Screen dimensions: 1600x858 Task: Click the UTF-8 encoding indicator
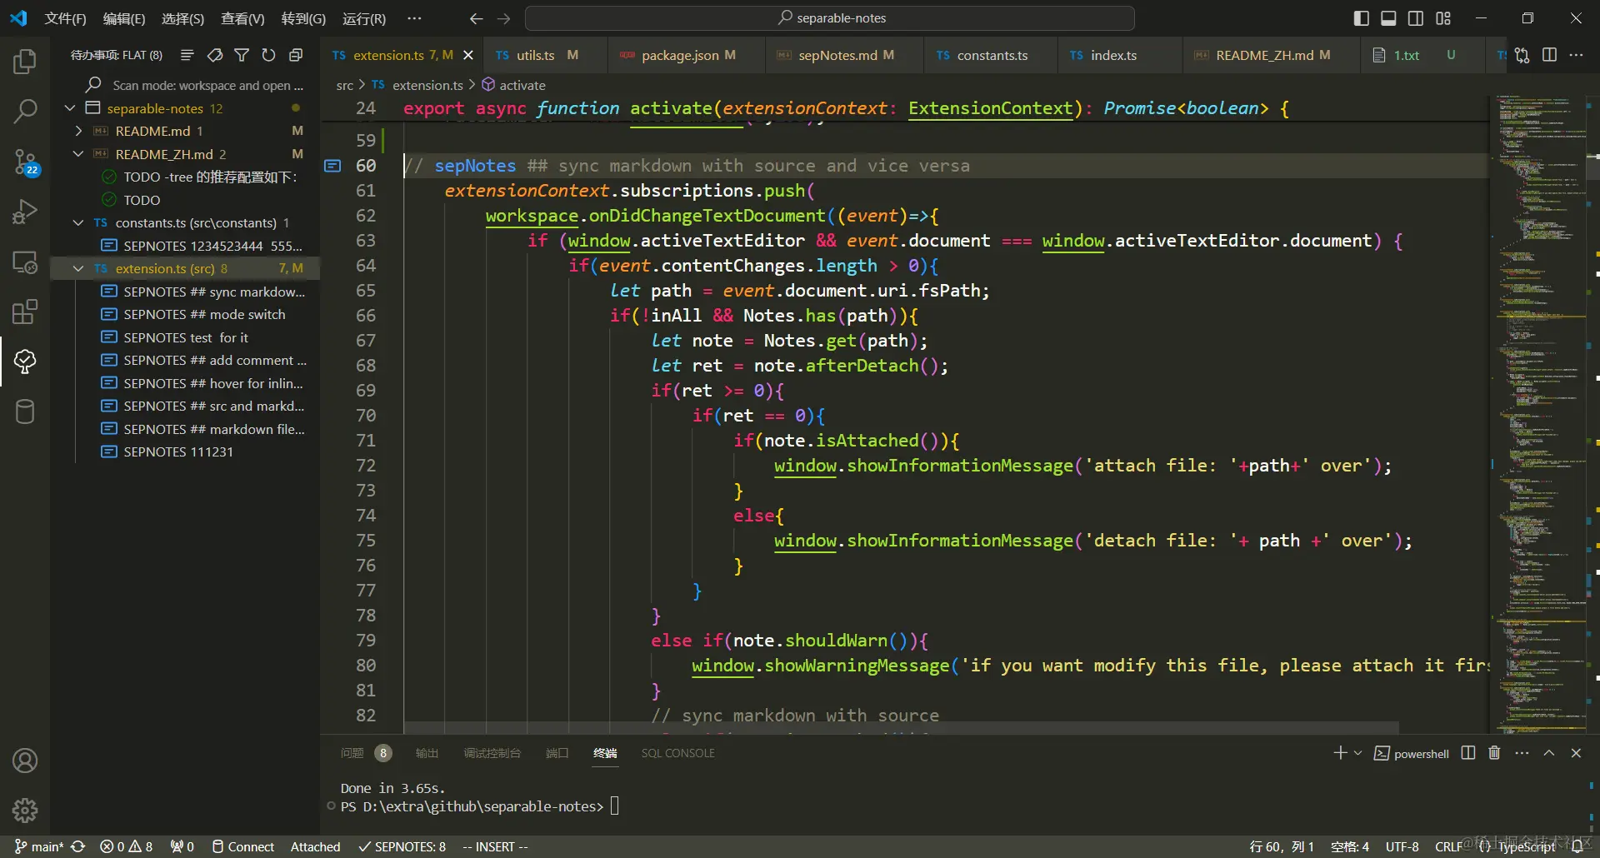pos(1402,846)
